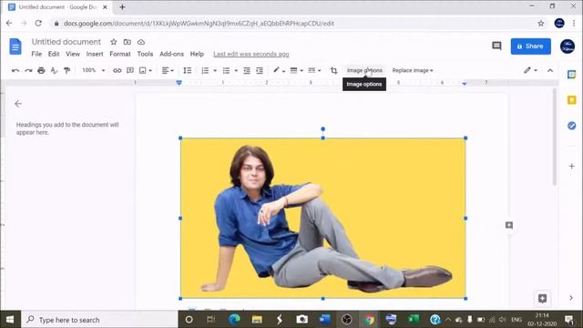Expand numbered list style arrow
The image size is (583, 328).
(x=215, y=70)
